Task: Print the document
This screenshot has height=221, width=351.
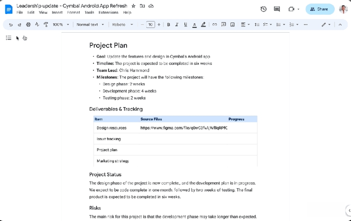Action: (x=28, y=24)
